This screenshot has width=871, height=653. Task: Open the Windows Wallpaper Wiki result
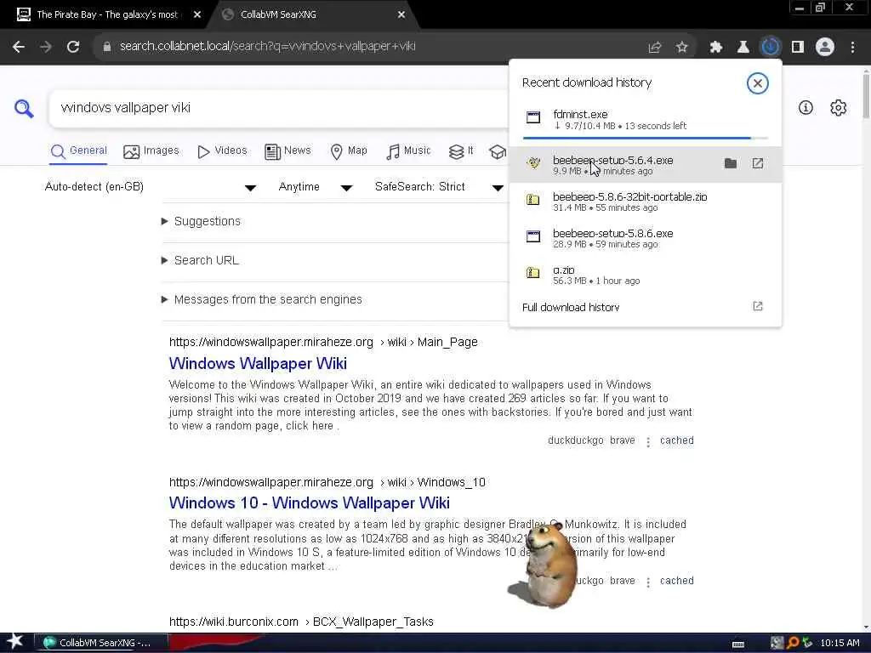(258, 364)
